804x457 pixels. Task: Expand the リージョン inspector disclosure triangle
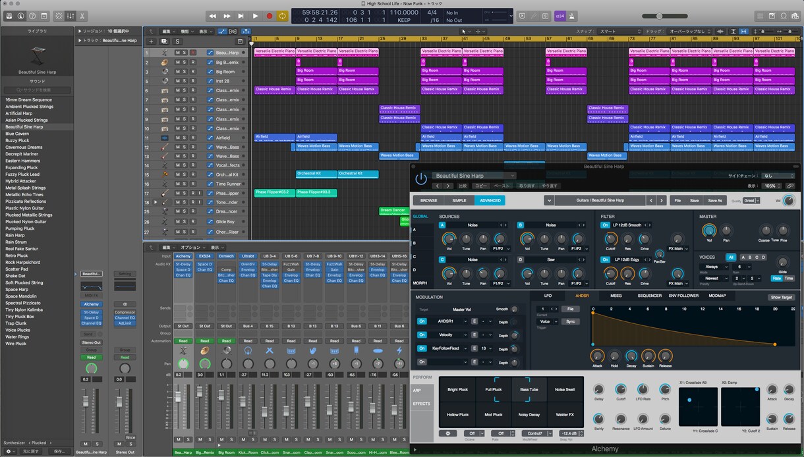pos(80,31)
